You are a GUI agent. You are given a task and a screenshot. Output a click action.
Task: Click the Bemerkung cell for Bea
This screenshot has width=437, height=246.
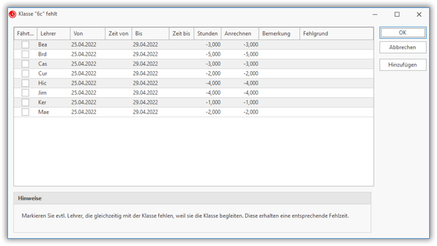279,45
